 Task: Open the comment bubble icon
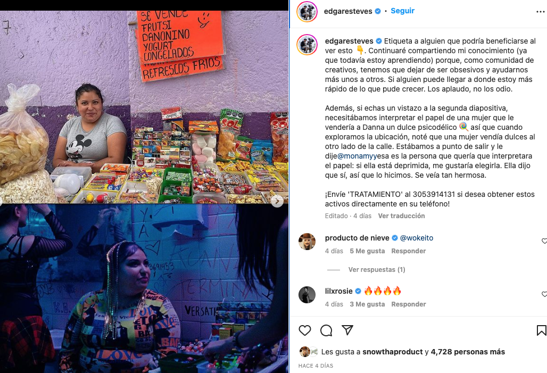coord(326,330)
